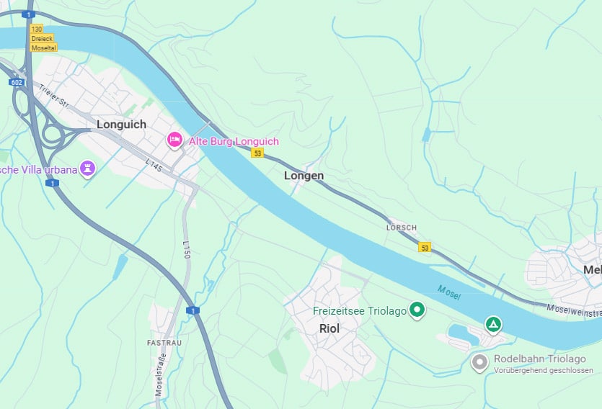
Task: Click the Mosel river name label
Action: (x=449, y=292)
